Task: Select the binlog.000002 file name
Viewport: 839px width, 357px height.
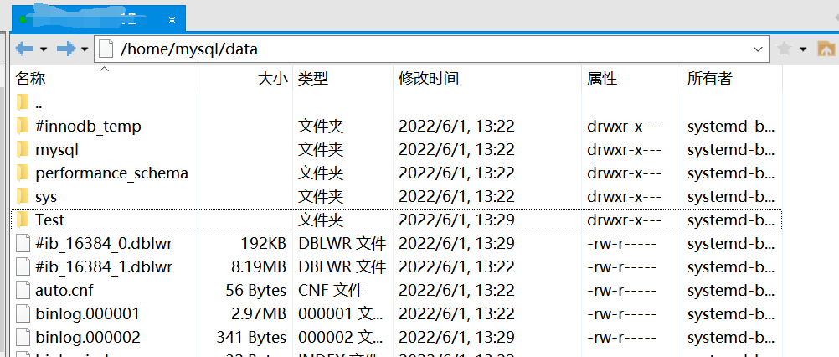Action: [88, 338]
